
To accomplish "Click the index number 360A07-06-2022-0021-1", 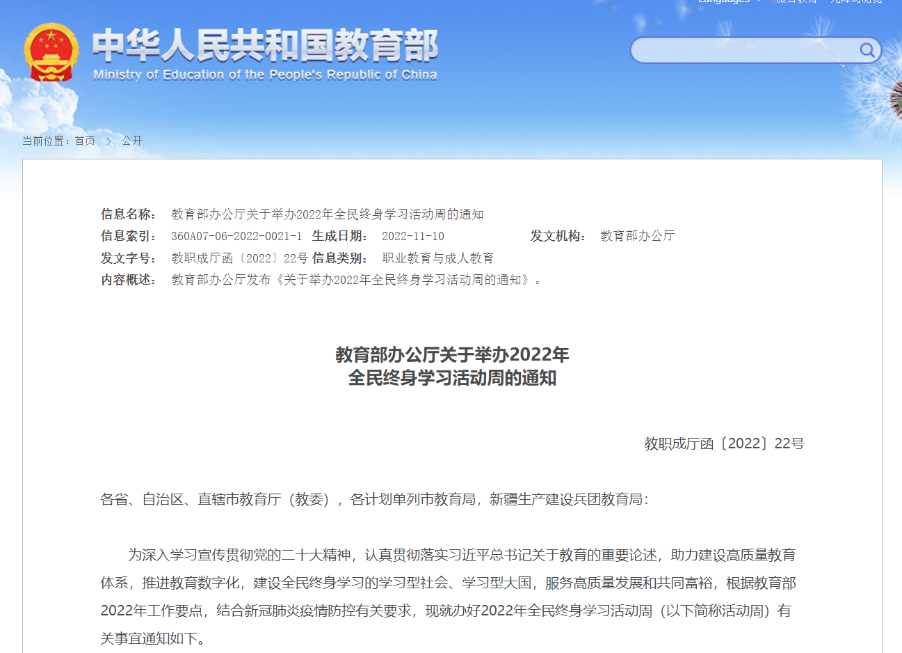I will (236, 236).
